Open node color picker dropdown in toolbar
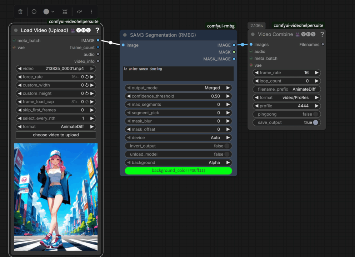The width and height of the screenshot is (355, 257). pos(49,11)
